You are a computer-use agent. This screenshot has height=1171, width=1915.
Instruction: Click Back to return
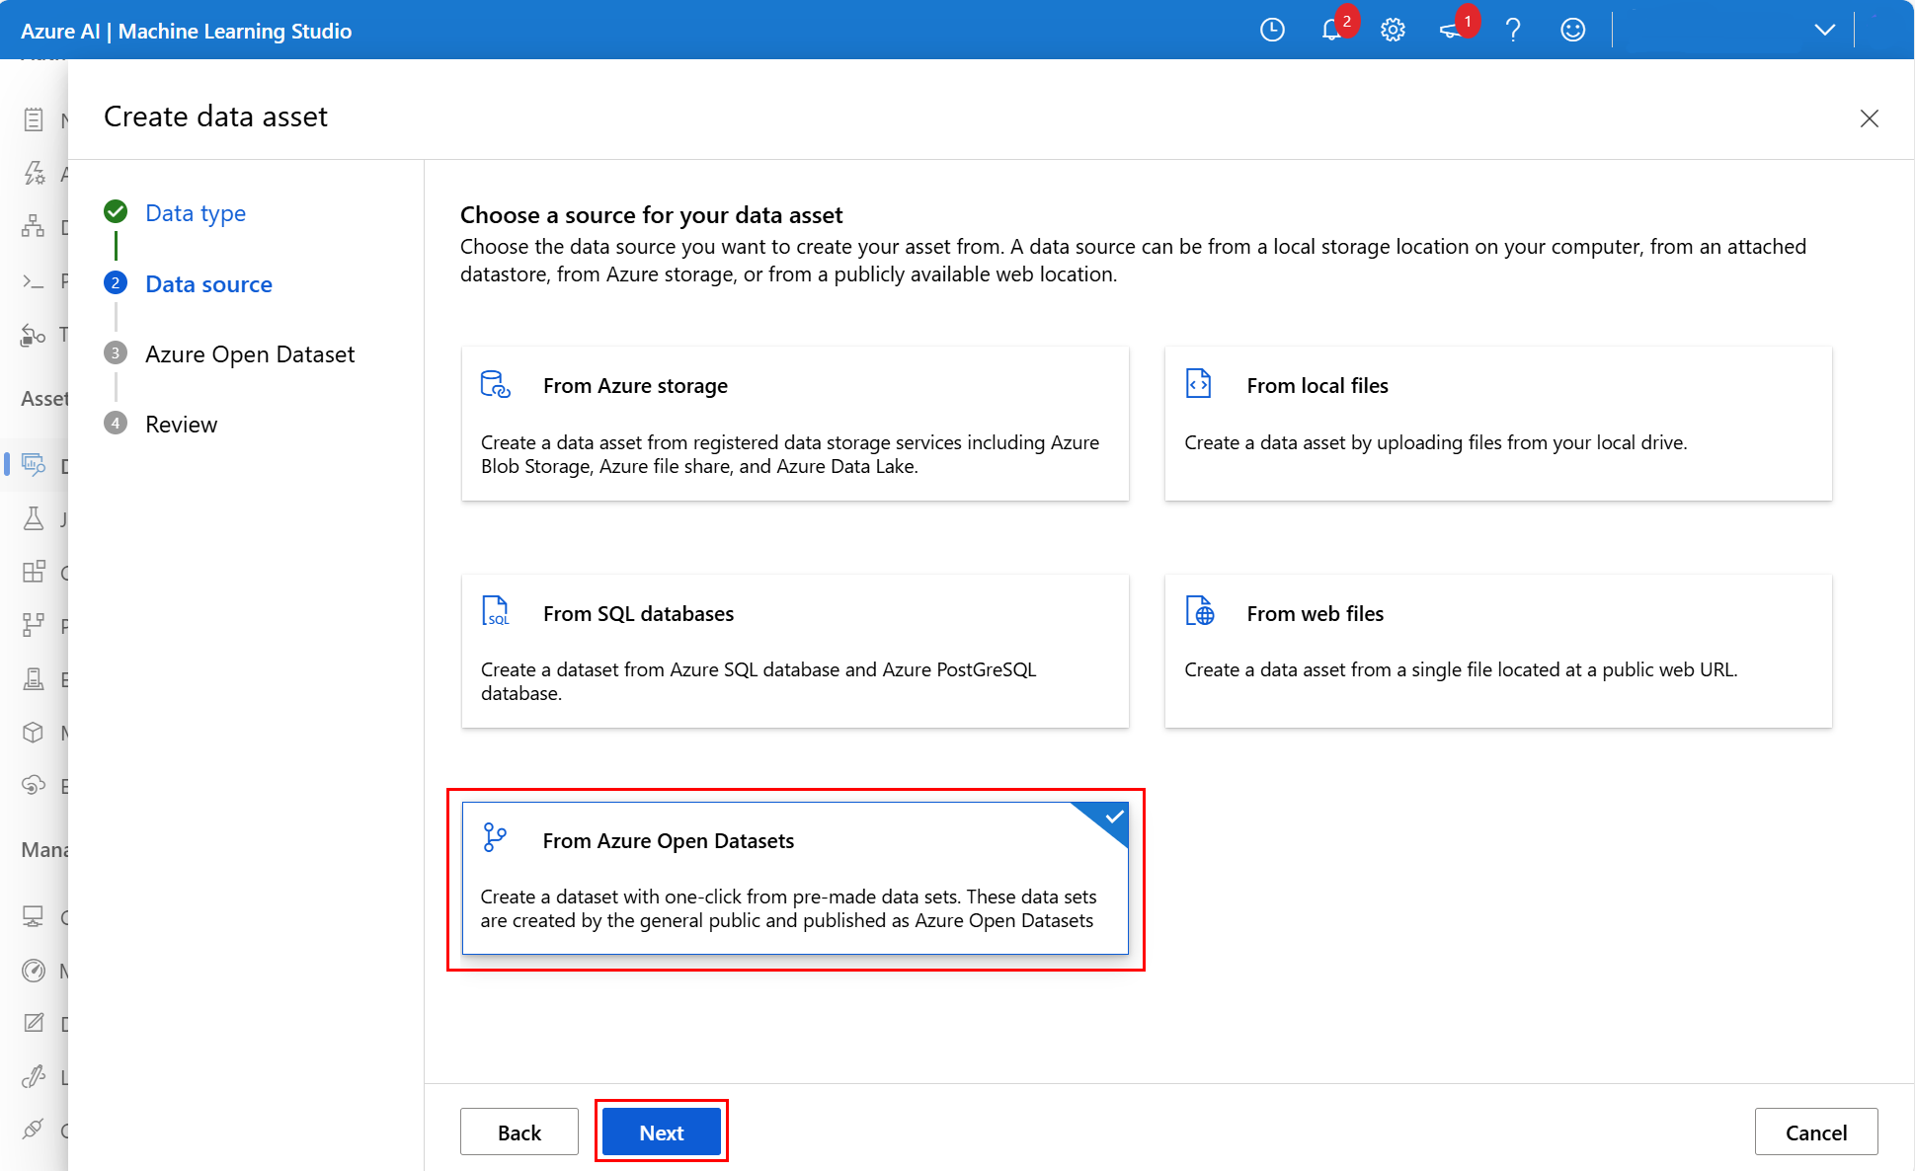(x=519, y=1132)
